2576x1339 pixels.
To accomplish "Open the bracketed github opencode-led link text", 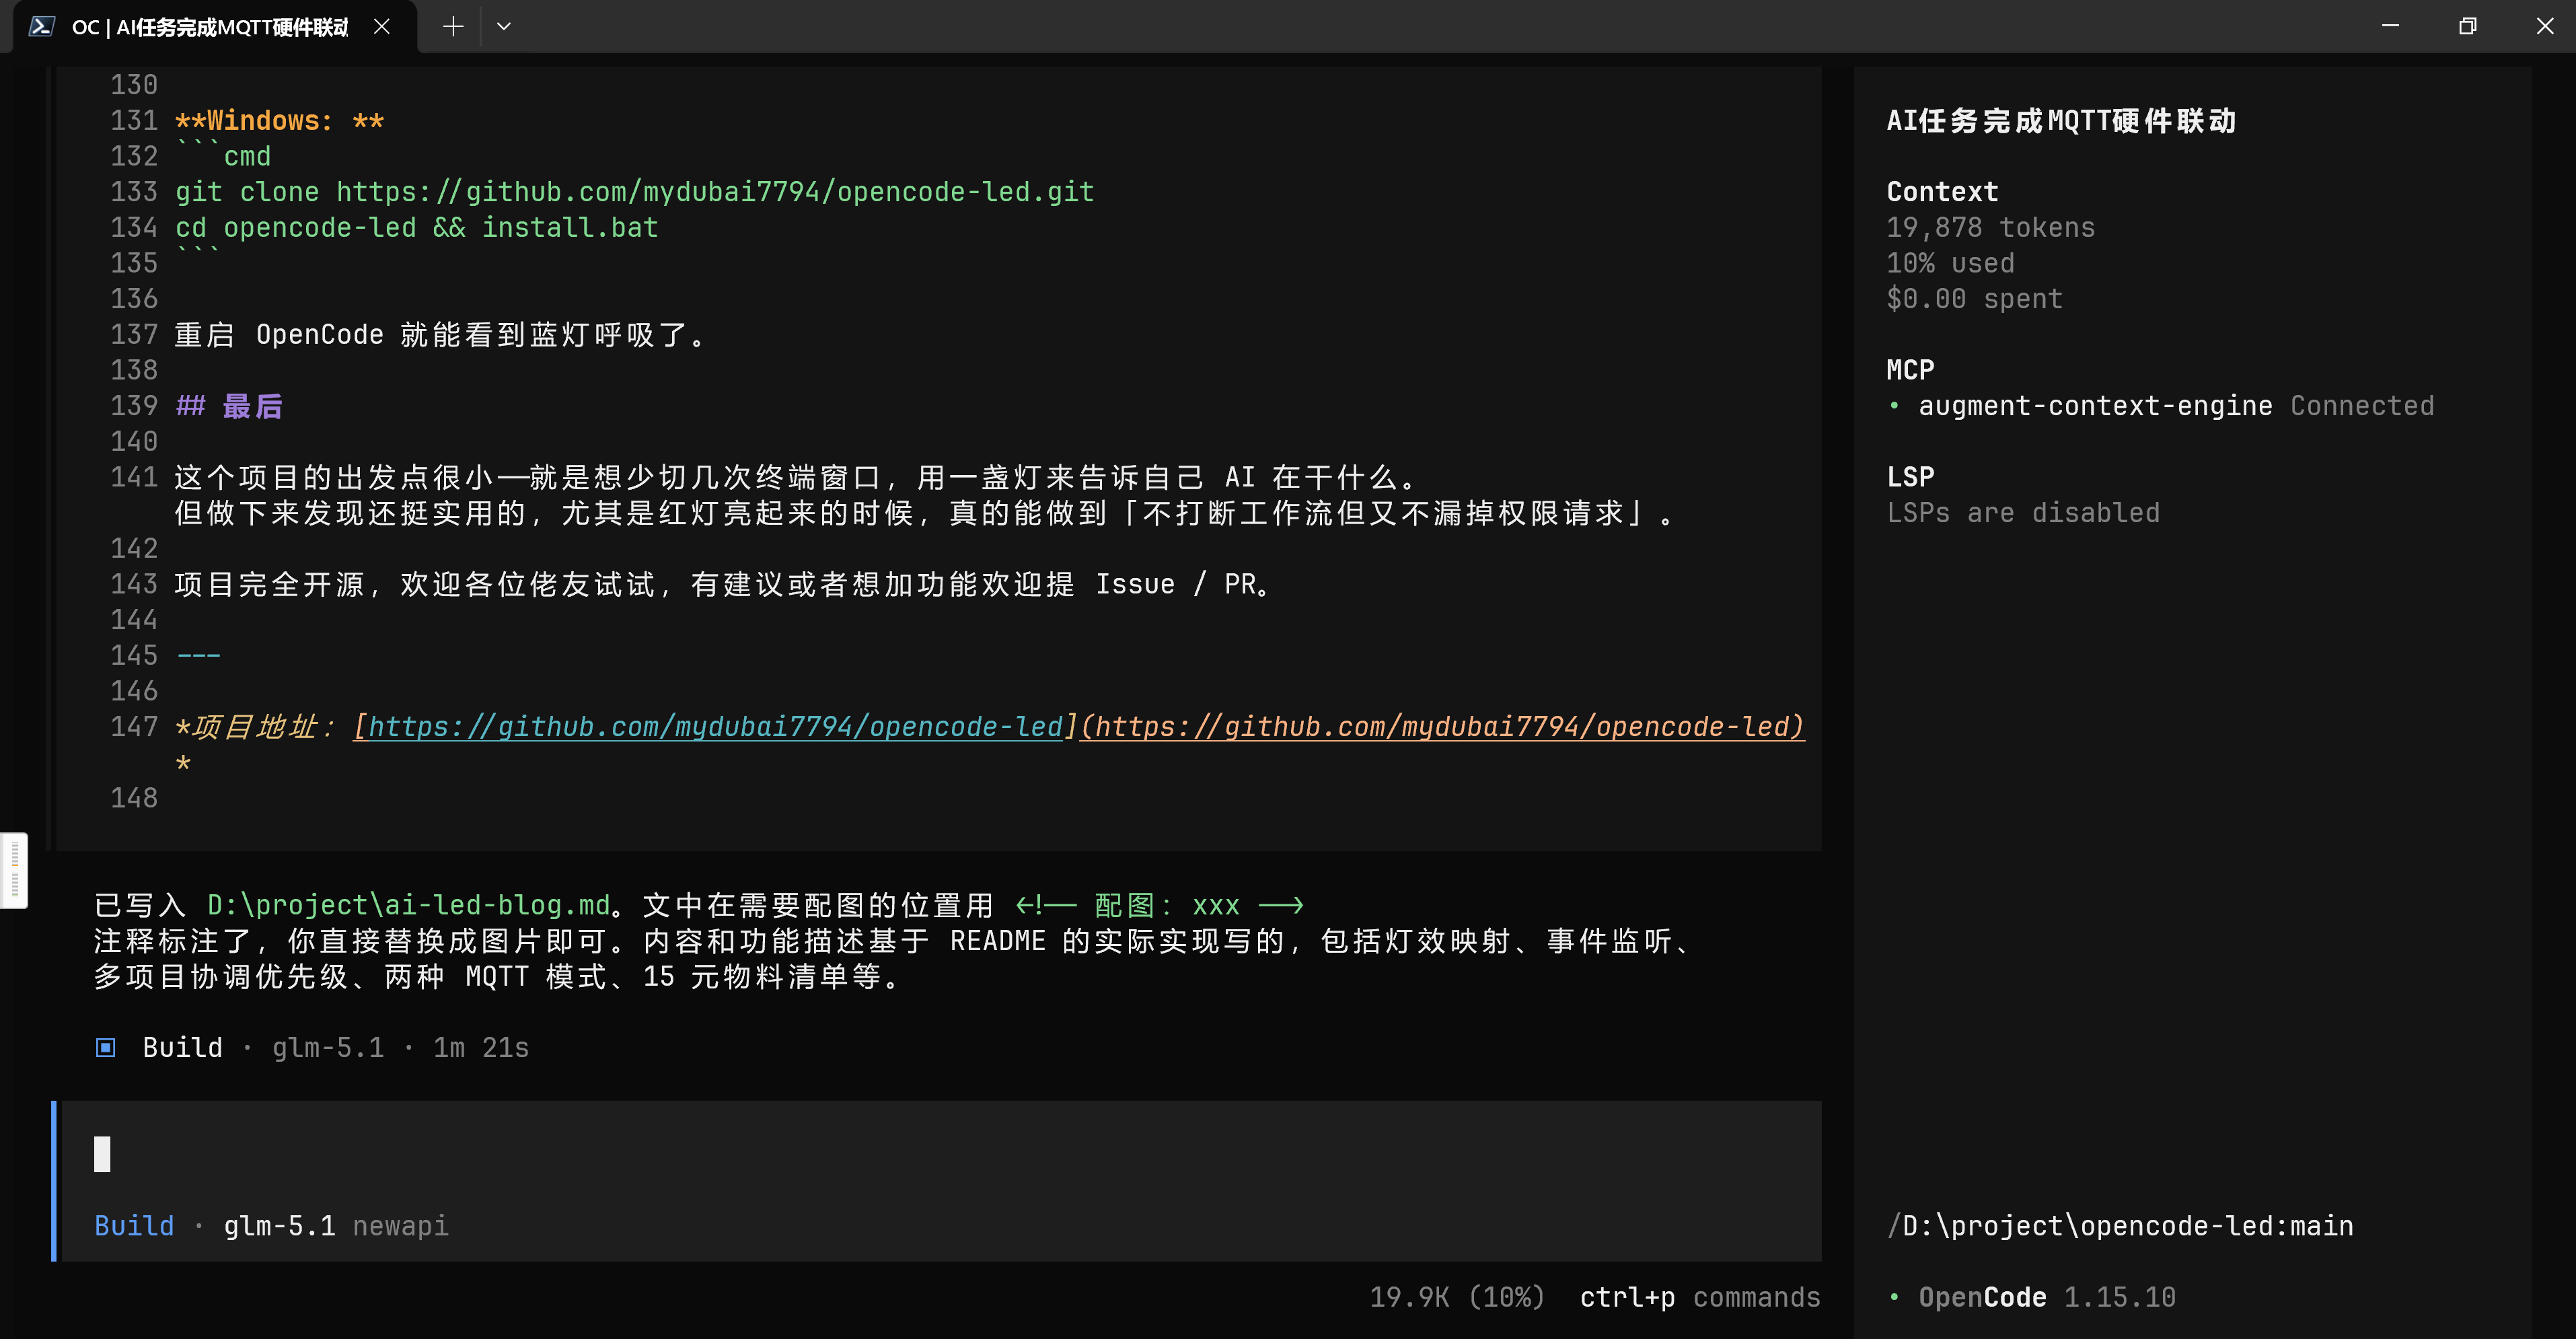I will pos(715,726).
